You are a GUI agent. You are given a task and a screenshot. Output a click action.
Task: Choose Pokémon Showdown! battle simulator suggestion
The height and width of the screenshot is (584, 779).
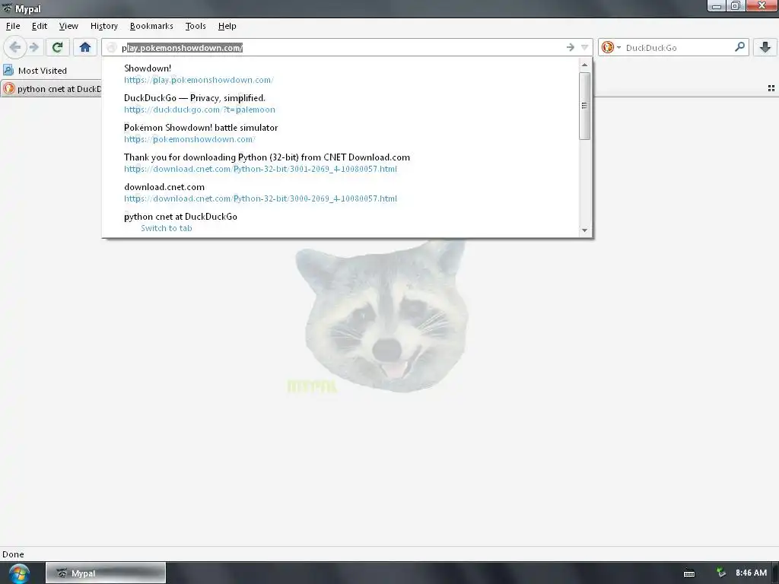(340, 133)
